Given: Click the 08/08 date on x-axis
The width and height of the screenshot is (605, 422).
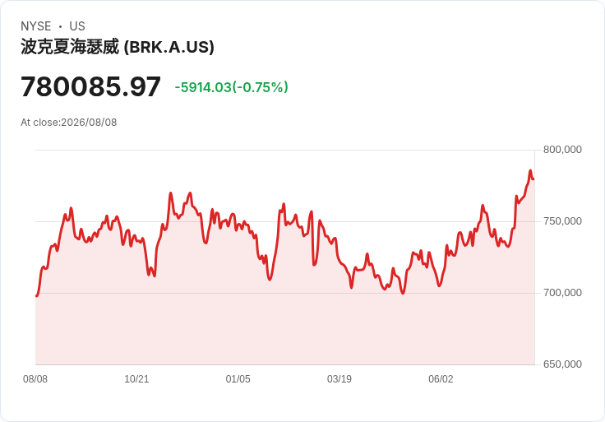Looking at the screenshot, I should point(35,379).
